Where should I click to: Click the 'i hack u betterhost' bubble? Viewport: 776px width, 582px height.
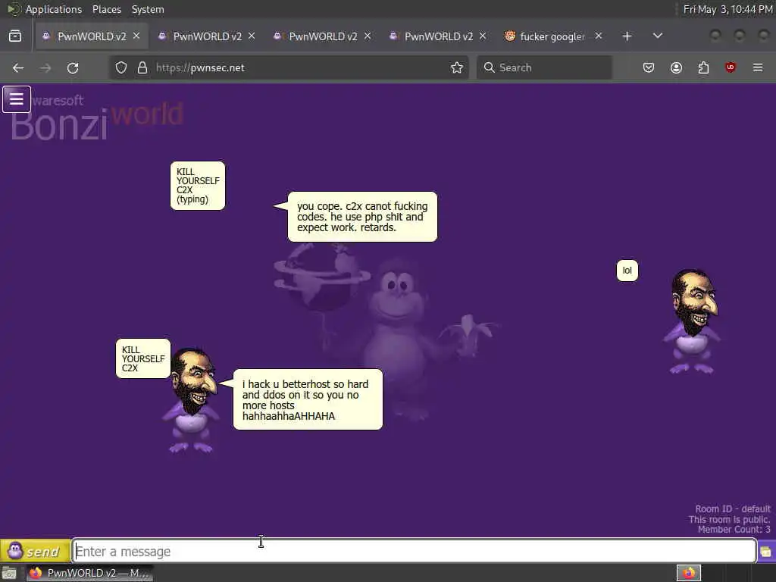point(308,399)
